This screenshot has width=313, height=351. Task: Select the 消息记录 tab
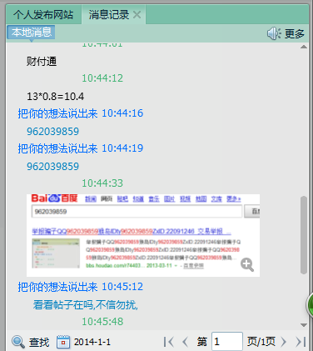tap(109, 14)
